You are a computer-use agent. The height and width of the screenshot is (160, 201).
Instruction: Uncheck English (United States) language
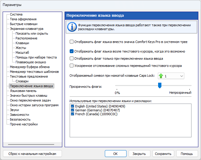(x=72, y=106)
